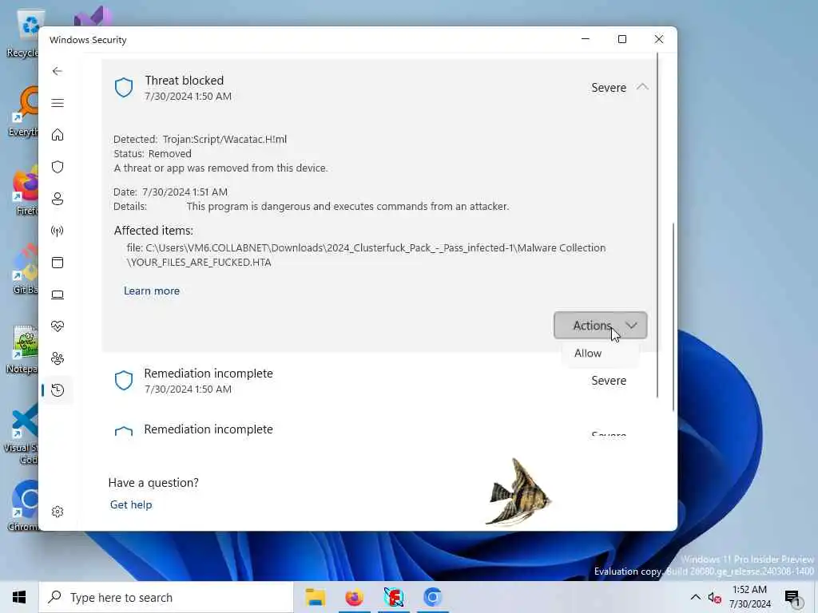Open Account protection person icon

coord(58,199)
